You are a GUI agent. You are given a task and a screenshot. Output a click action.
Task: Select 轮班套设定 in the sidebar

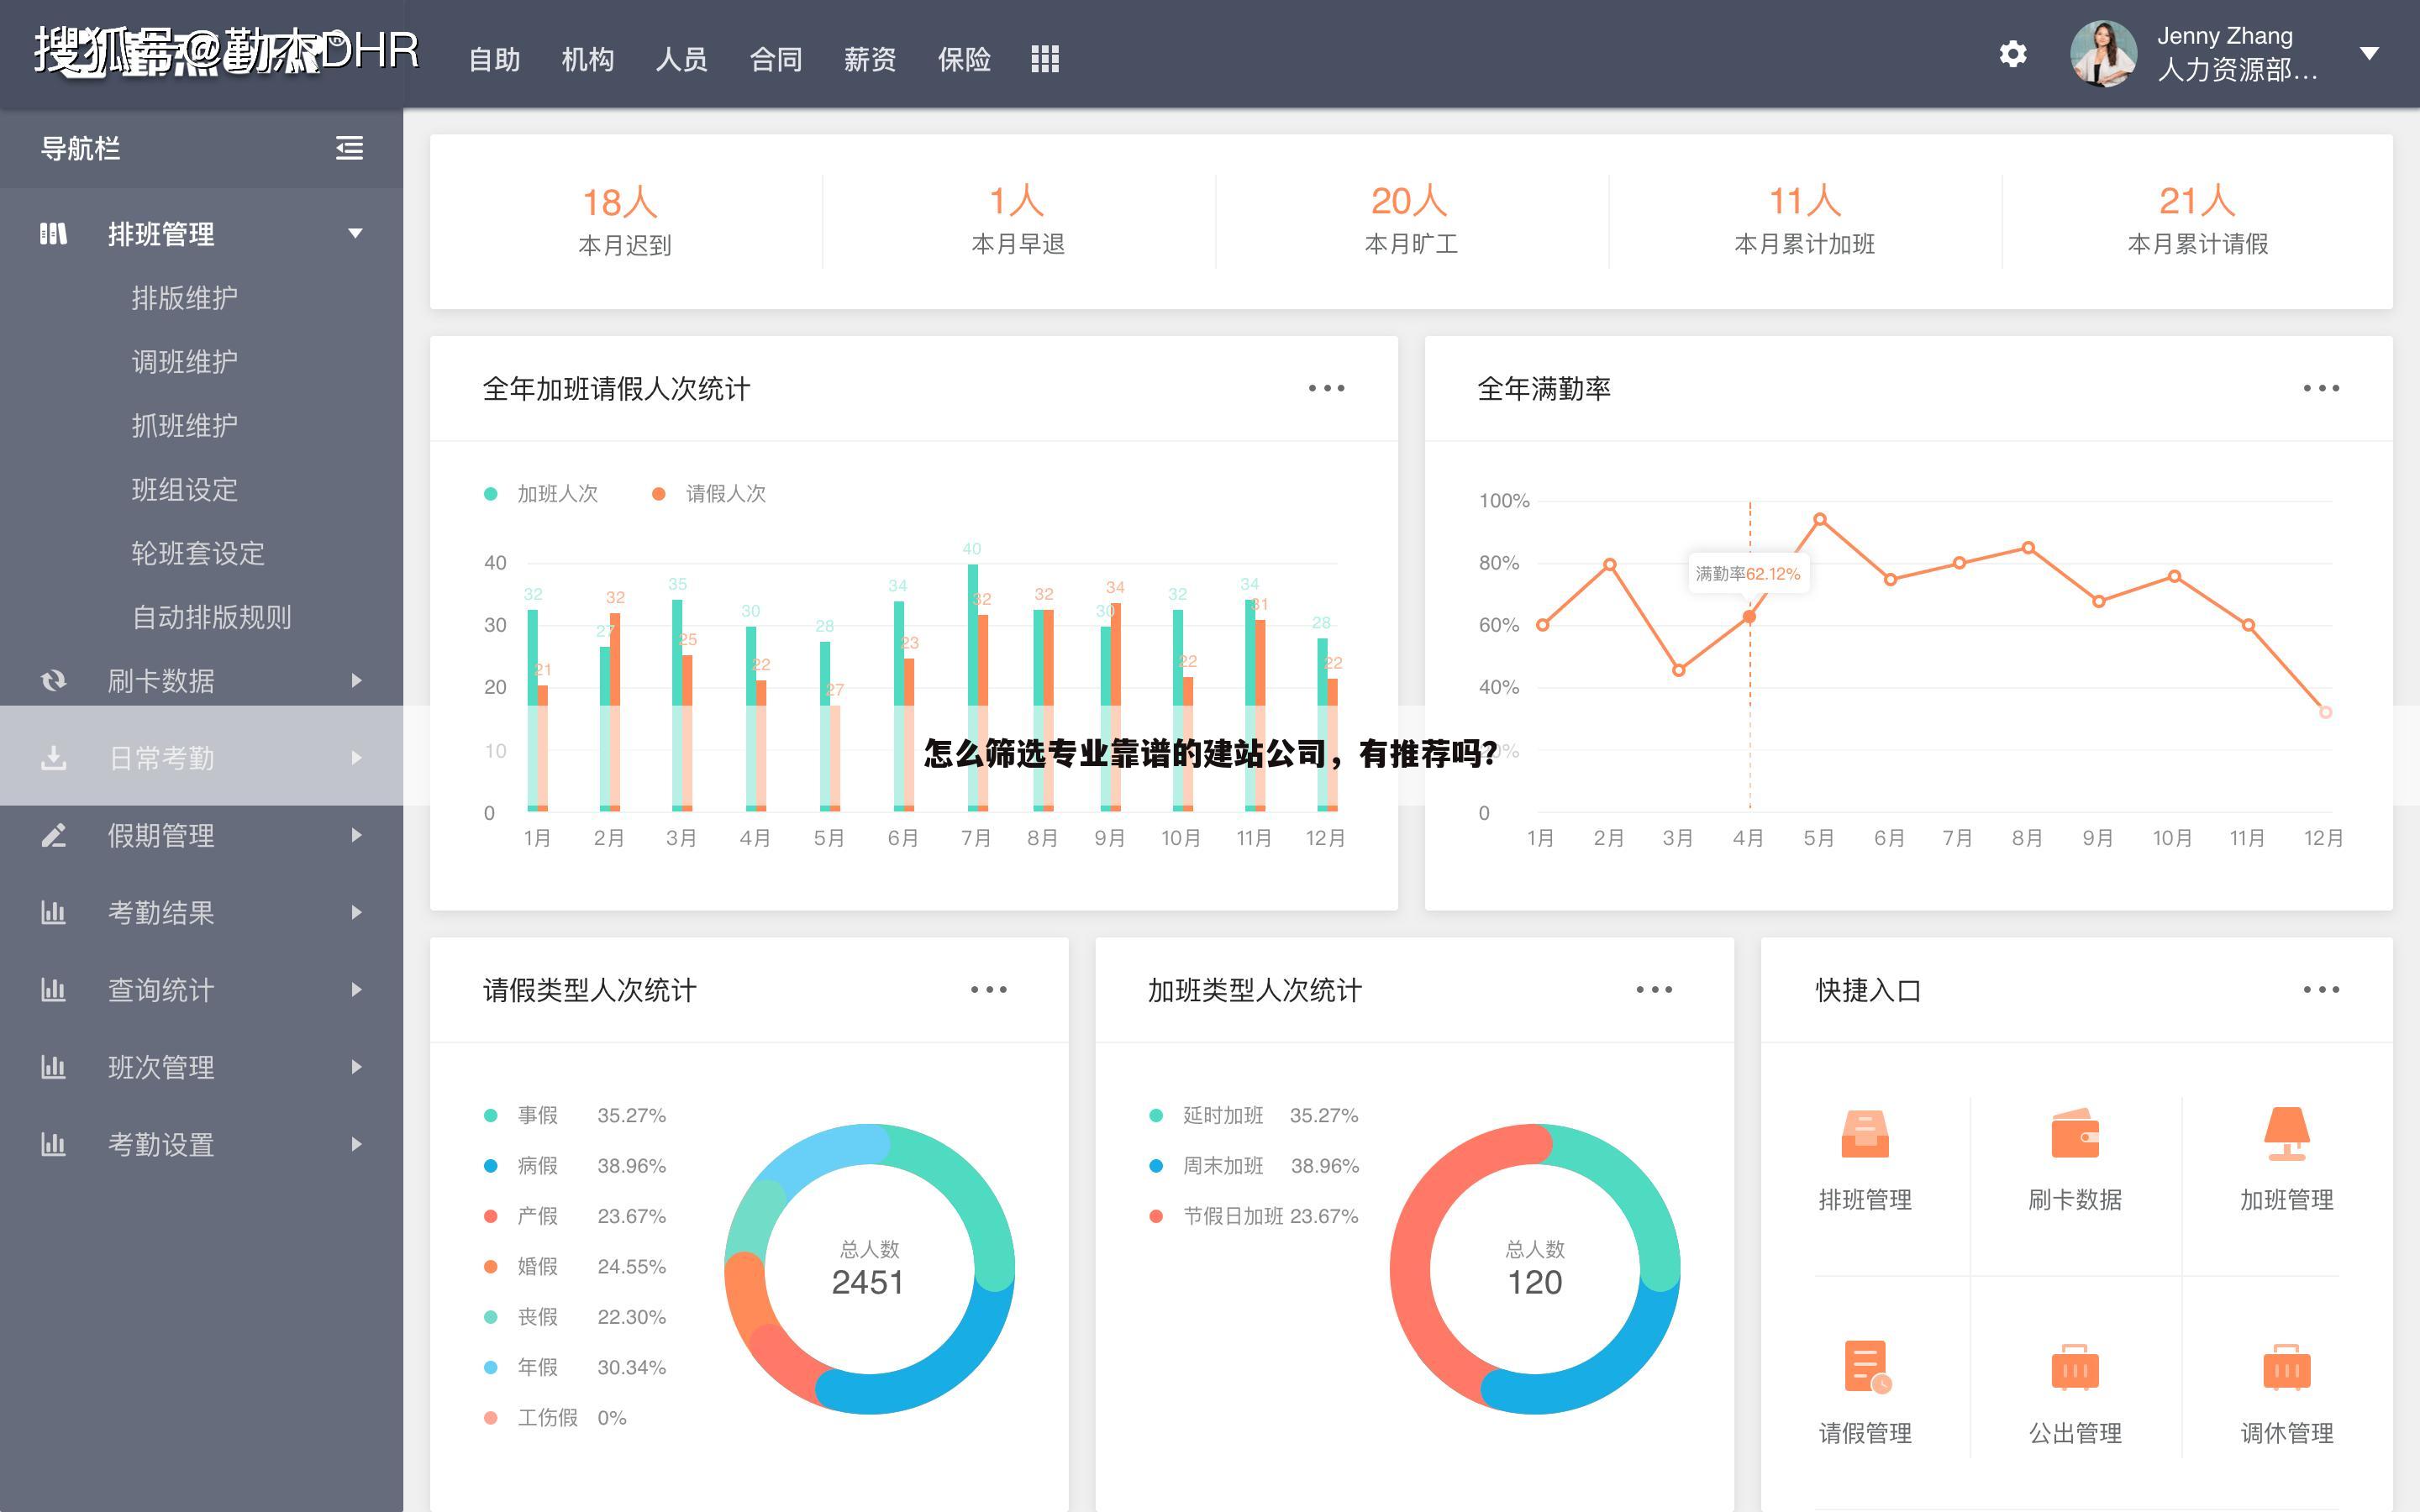[198, 554]
